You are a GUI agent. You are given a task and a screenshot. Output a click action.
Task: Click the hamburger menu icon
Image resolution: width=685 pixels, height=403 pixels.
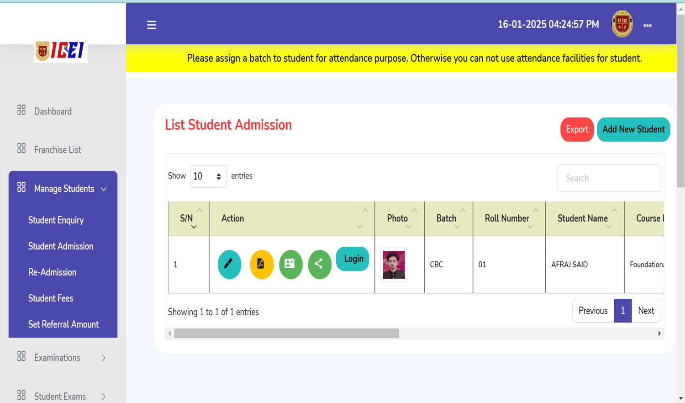click(x=151, y=25)
